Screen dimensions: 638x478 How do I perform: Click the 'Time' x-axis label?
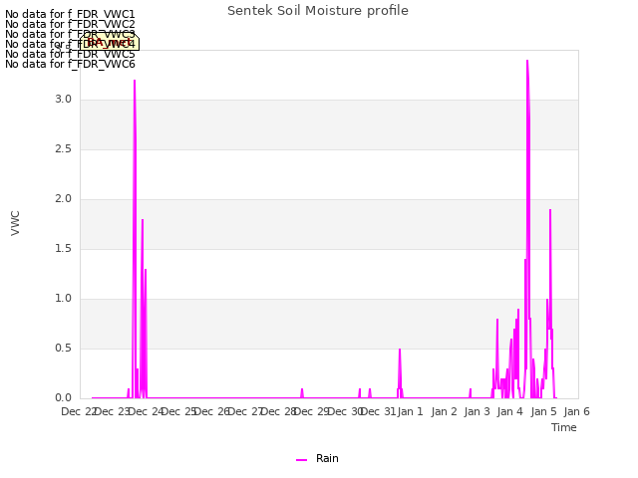tap(564, 427)
